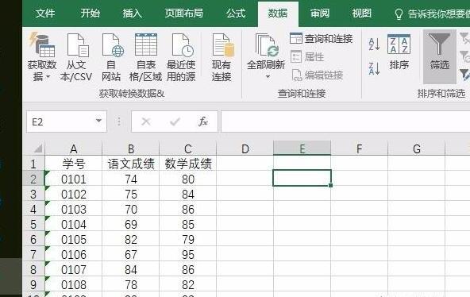
Task: Click the 自表格/区域 icon
Action: (x=145, y=44)
